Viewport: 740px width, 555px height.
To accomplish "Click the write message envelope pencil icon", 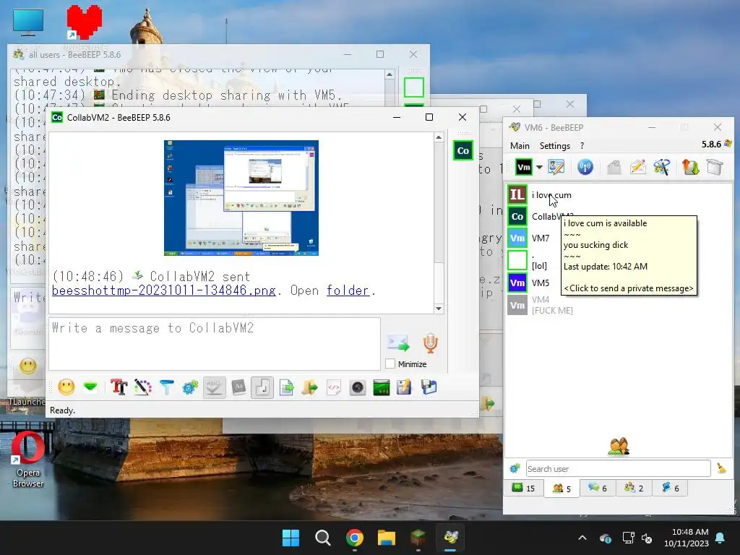I will point(637,167).
